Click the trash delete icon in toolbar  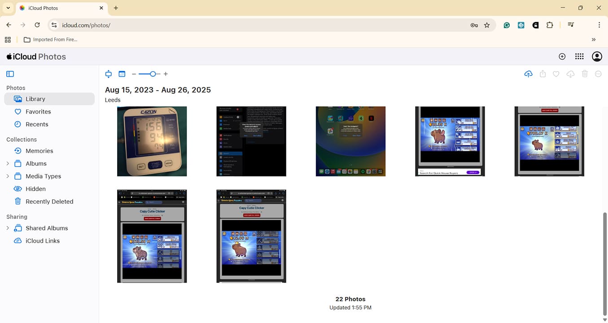point(585,74)
